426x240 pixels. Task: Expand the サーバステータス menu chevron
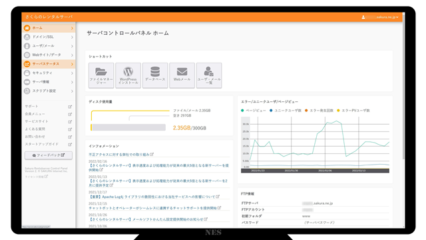[x=72, y=64]
